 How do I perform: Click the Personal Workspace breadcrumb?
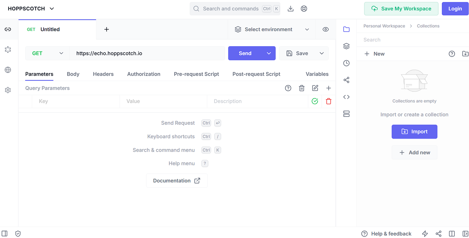click(384, 26)
